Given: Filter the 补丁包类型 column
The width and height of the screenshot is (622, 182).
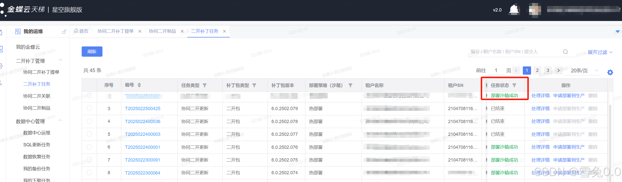Looking at the screenshot, I should click(254, 85).
